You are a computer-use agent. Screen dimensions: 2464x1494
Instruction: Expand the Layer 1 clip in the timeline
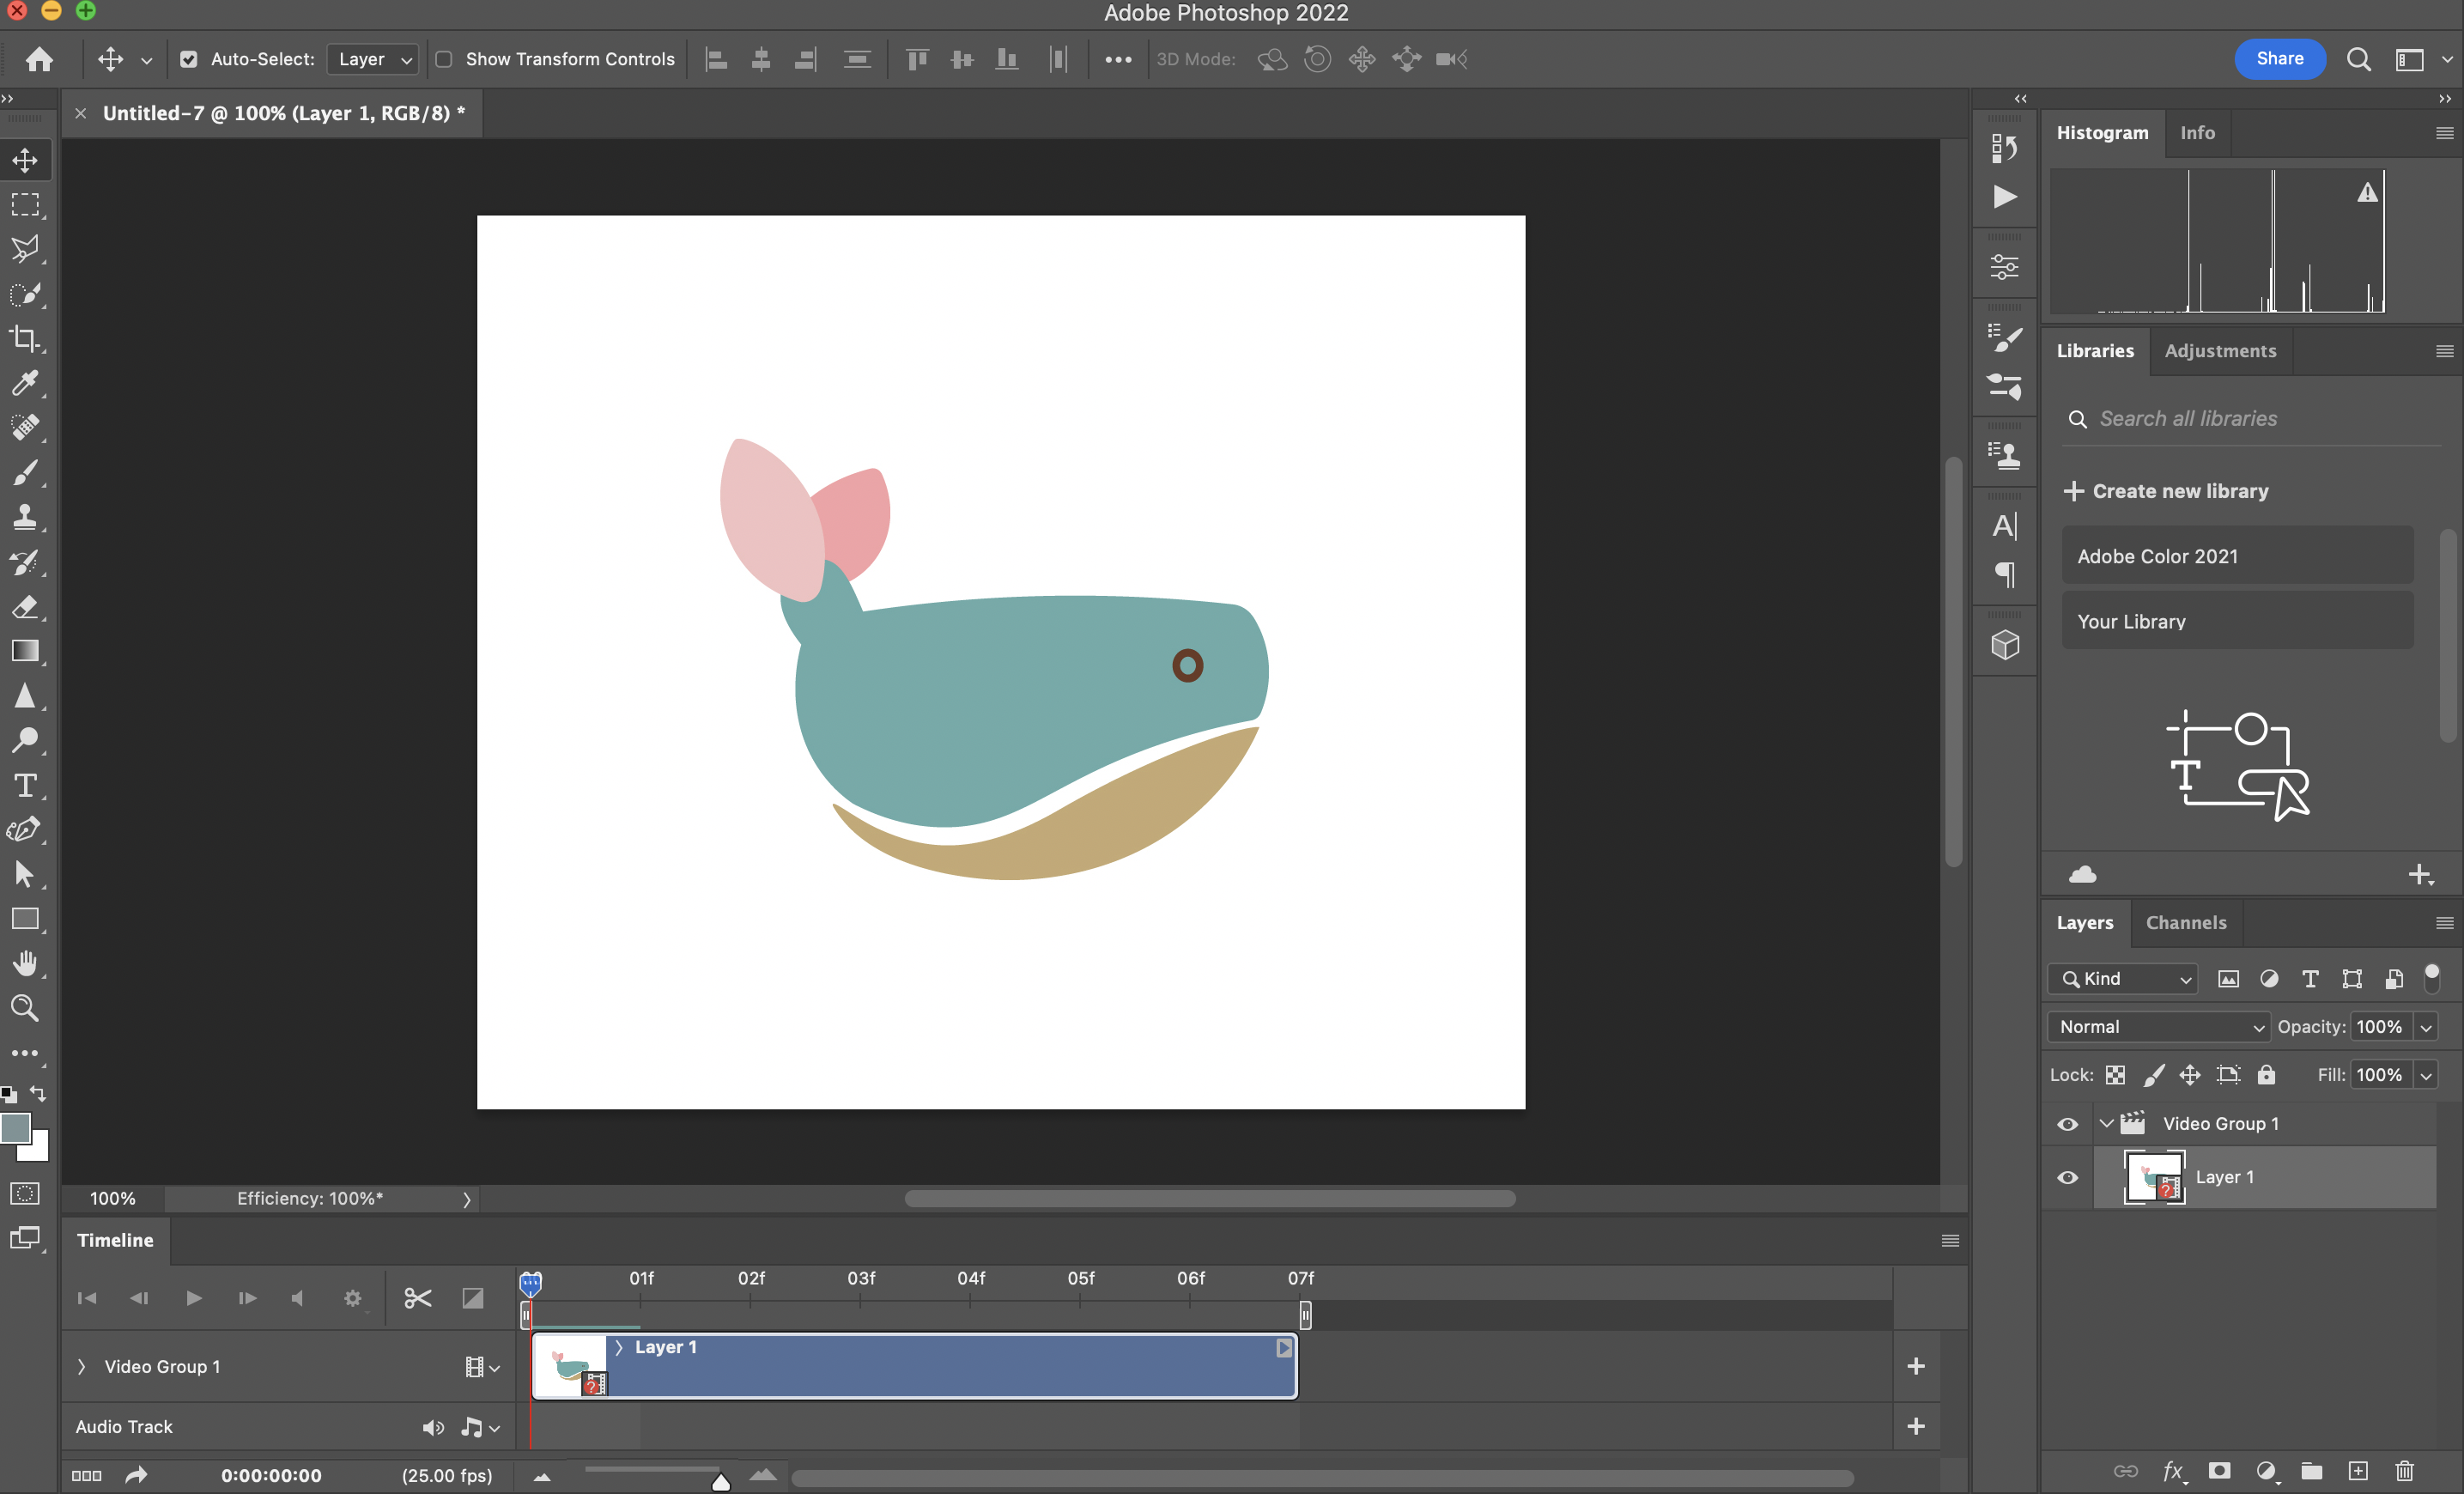click(x=620, y=1347)
